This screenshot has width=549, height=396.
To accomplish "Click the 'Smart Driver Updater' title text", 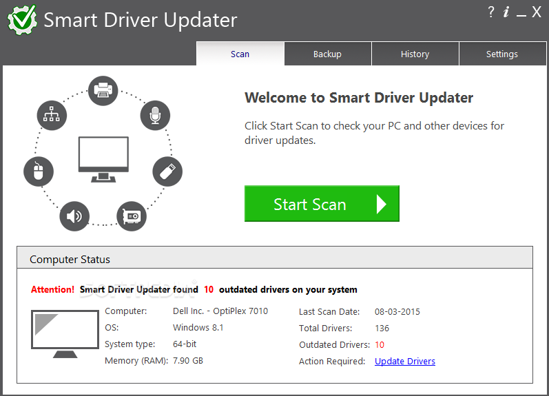I will point(141,20).
